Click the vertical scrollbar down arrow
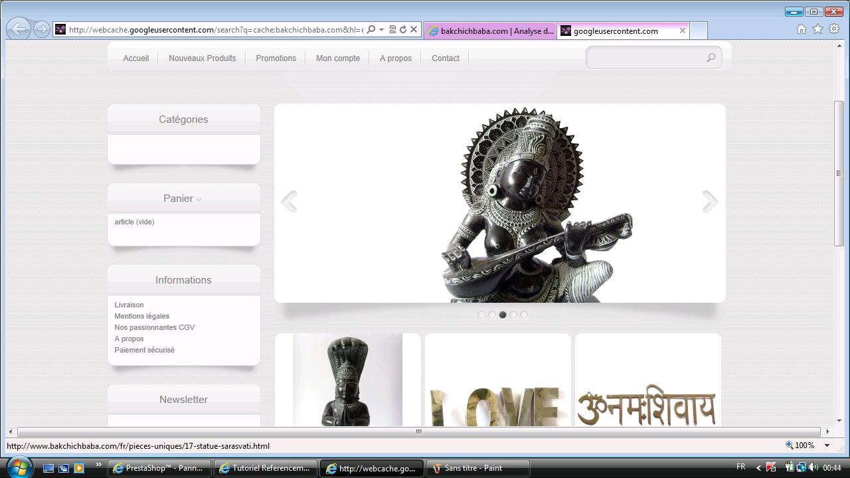850x478 pixels. pos(839,421)
